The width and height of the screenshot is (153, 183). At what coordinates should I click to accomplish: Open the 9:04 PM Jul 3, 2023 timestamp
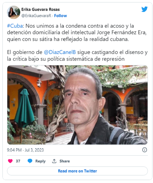point(25,150)
